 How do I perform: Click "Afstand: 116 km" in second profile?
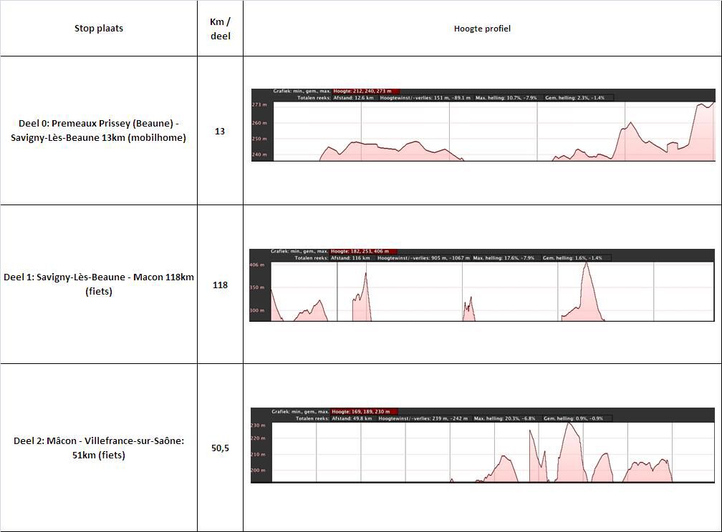[349, 258]
